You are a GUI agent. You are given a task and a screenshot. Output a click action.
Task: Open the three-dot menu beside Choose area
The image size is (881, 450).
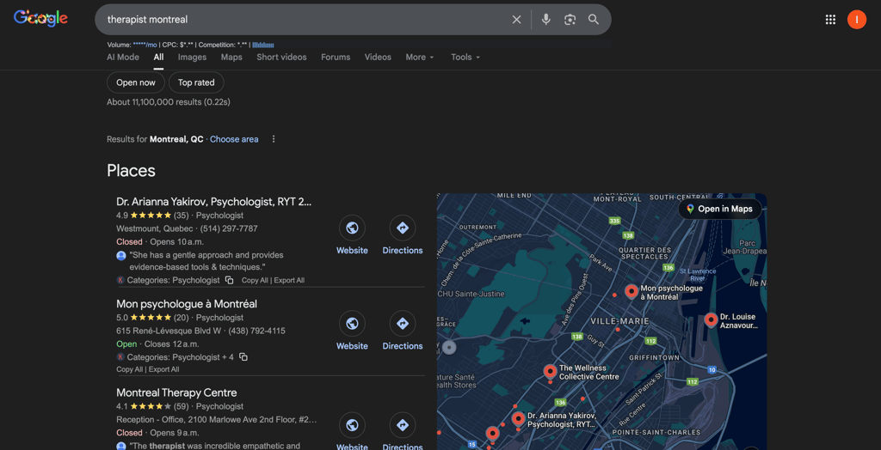click(x=274, y=139)
